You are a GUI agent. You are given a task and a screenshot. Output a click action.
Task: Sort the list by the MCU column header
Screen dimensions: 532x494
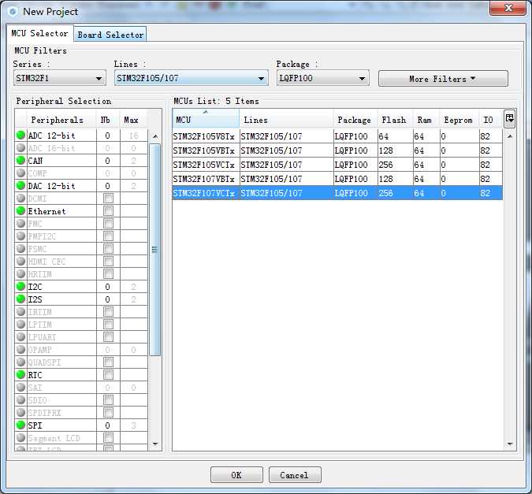[x=206, y=120]
